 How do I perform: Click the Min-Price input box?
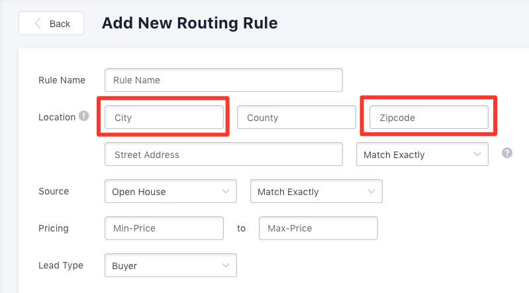[x=164, y=228]
